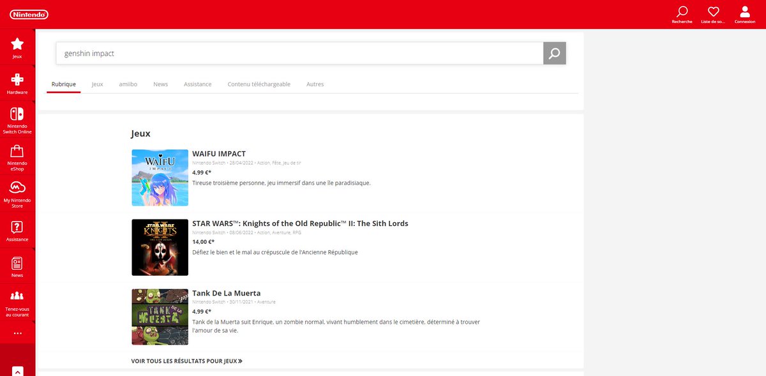Switch to the Contenu téléchargeable tab

pos(259,84)
